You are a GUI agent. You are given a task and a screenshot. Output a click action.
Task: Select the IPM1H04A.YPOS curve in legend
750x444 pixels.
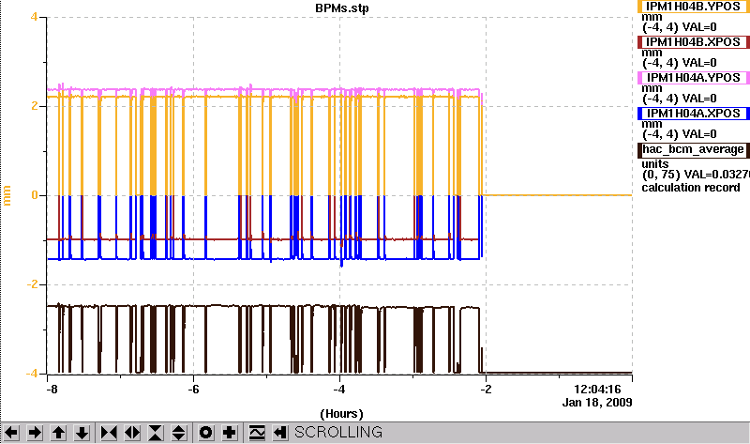(x=693, y=78)
